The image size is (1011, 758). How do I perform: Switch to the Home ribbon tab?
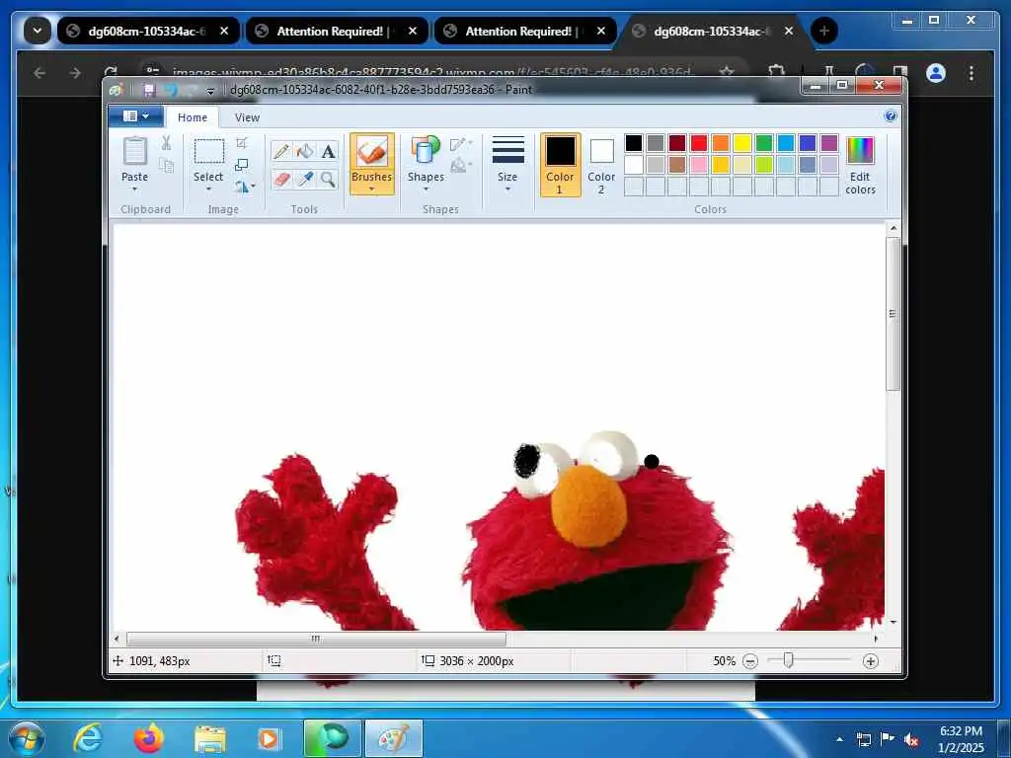pyautogui.click(x=193, y=117)
